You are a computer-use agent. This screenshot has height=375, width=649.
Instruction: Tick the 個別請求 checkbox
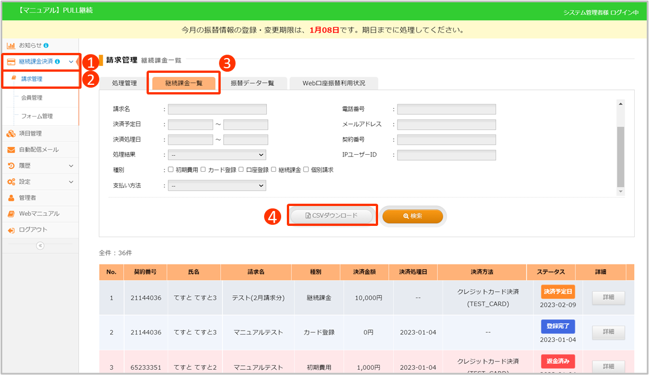[306, 170]
